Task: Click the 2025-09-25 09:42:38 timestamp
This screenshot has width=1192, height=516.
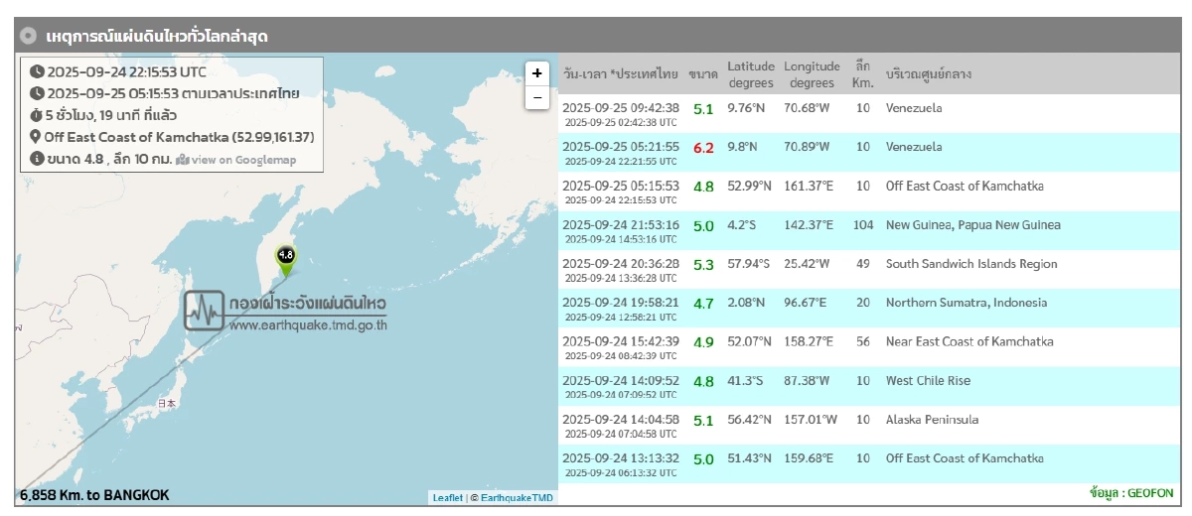Action: (621, 107)
